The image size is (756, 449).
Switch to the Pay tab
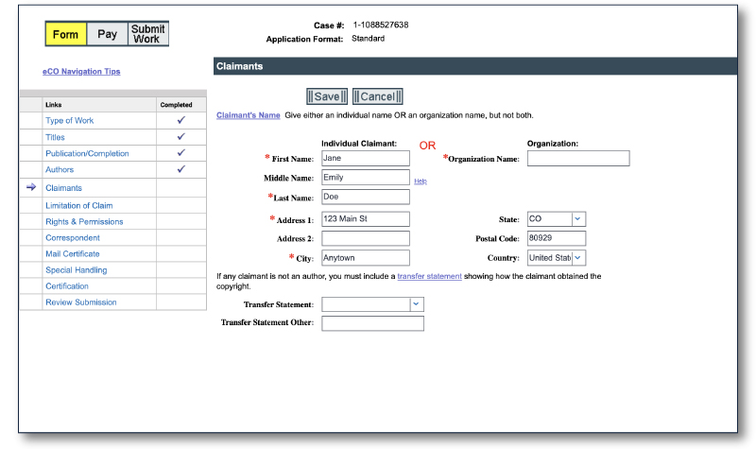click(107, 35)
